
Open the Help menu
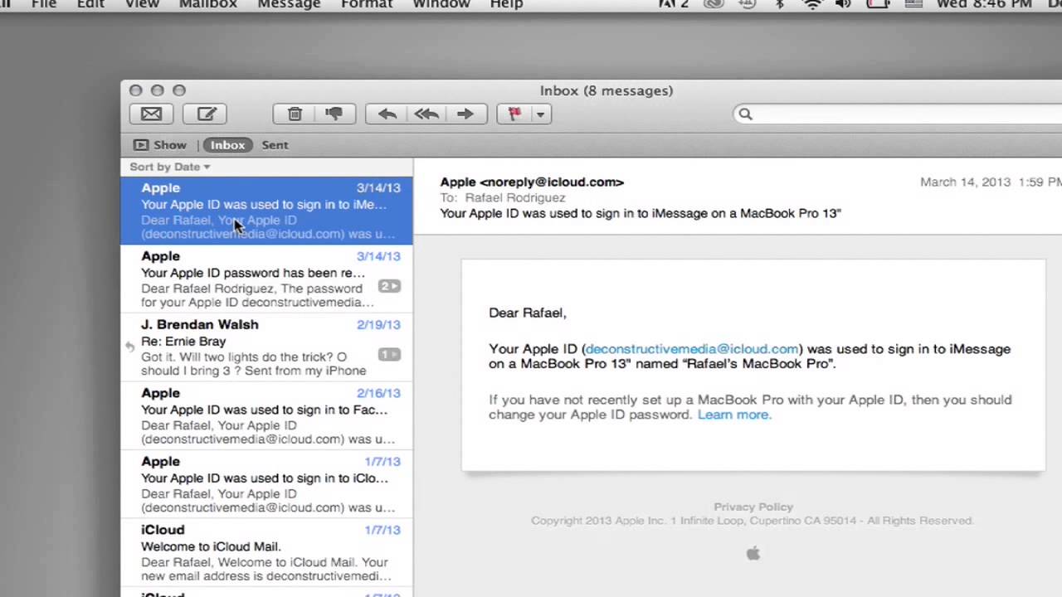pos(506,4)
